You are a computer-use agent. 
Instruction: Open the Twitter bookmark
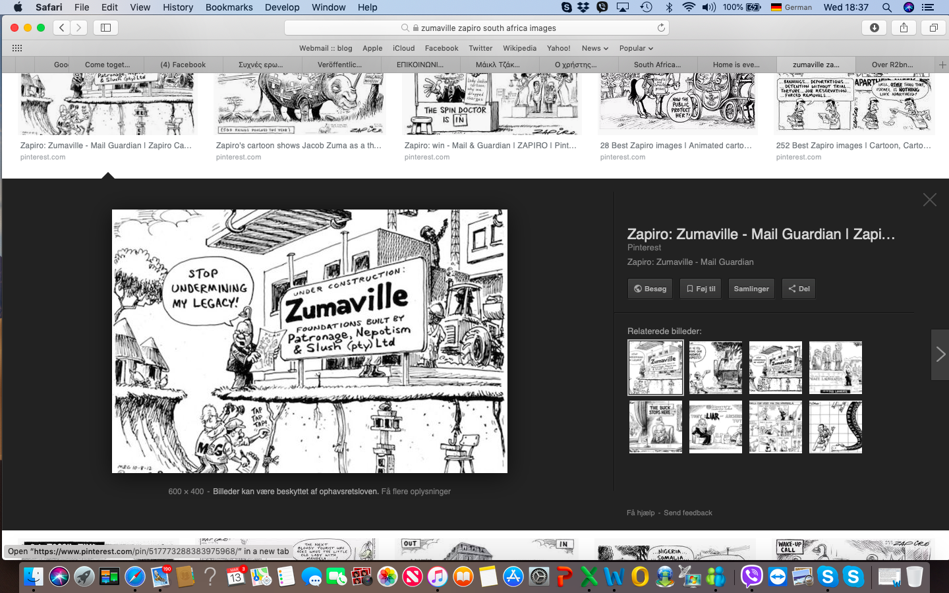pyautogui.click(x=480, y=48)
